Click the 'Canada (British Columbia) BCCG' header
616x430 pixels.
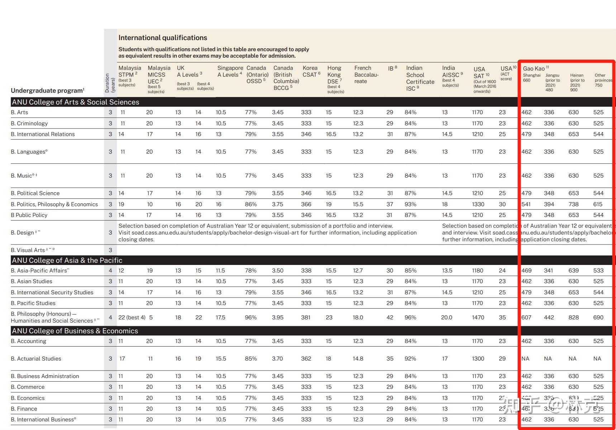[286, 78]
